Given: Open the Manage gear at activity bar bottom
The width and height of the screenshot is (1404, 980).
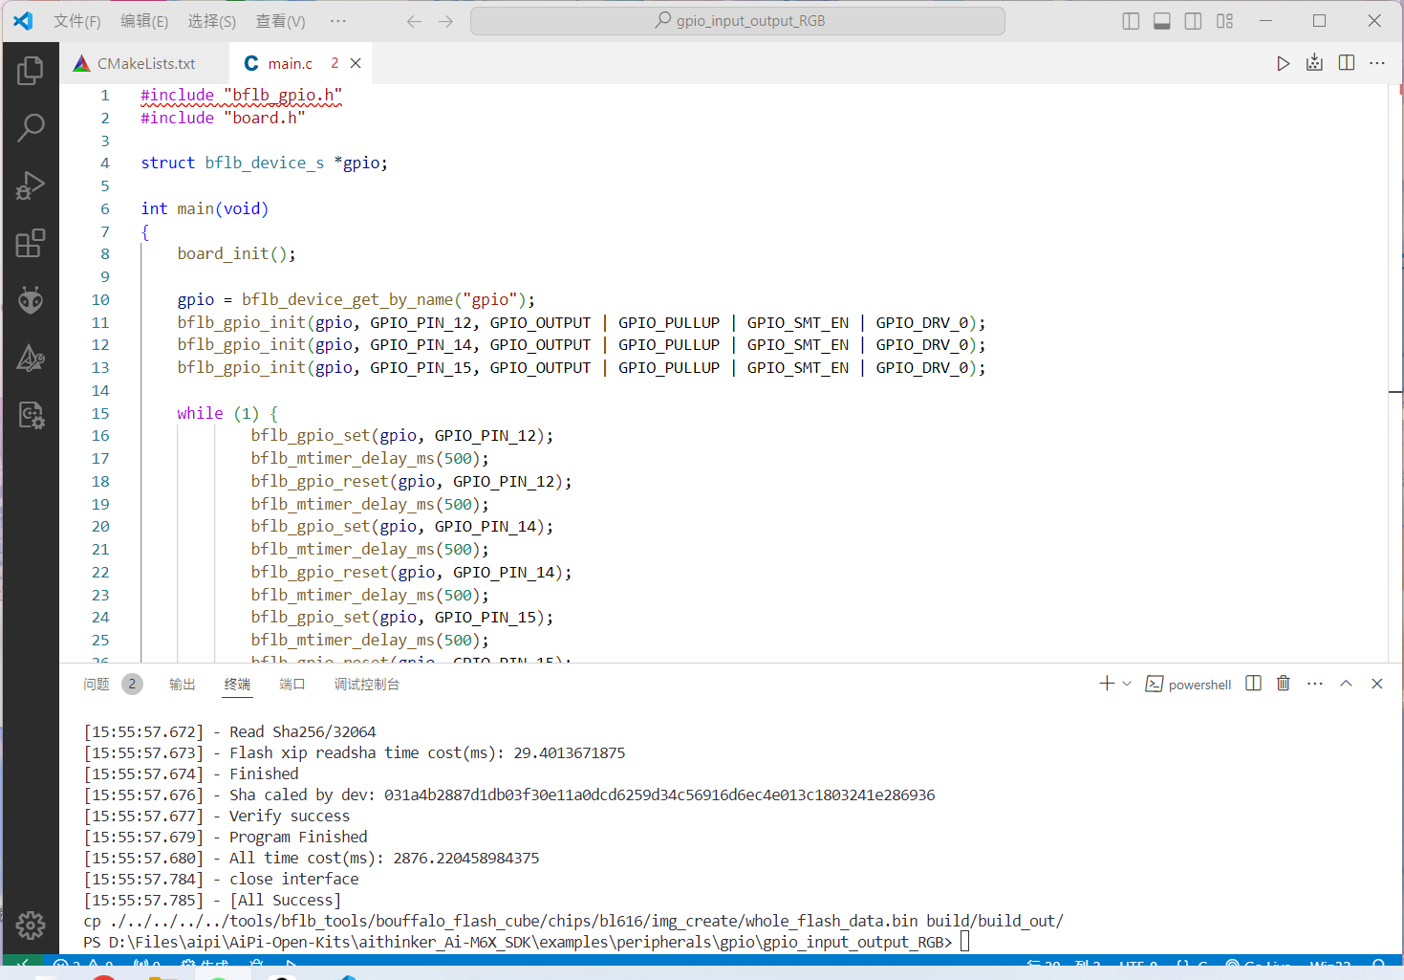Looking at the screenshot, I should (31, 925).
